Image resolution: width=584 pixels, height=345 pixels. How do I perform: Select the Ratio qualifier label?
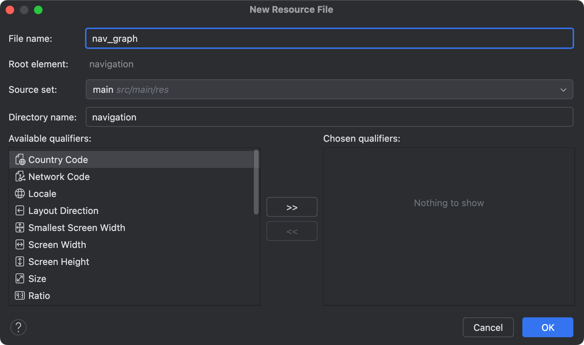point(39,296)
